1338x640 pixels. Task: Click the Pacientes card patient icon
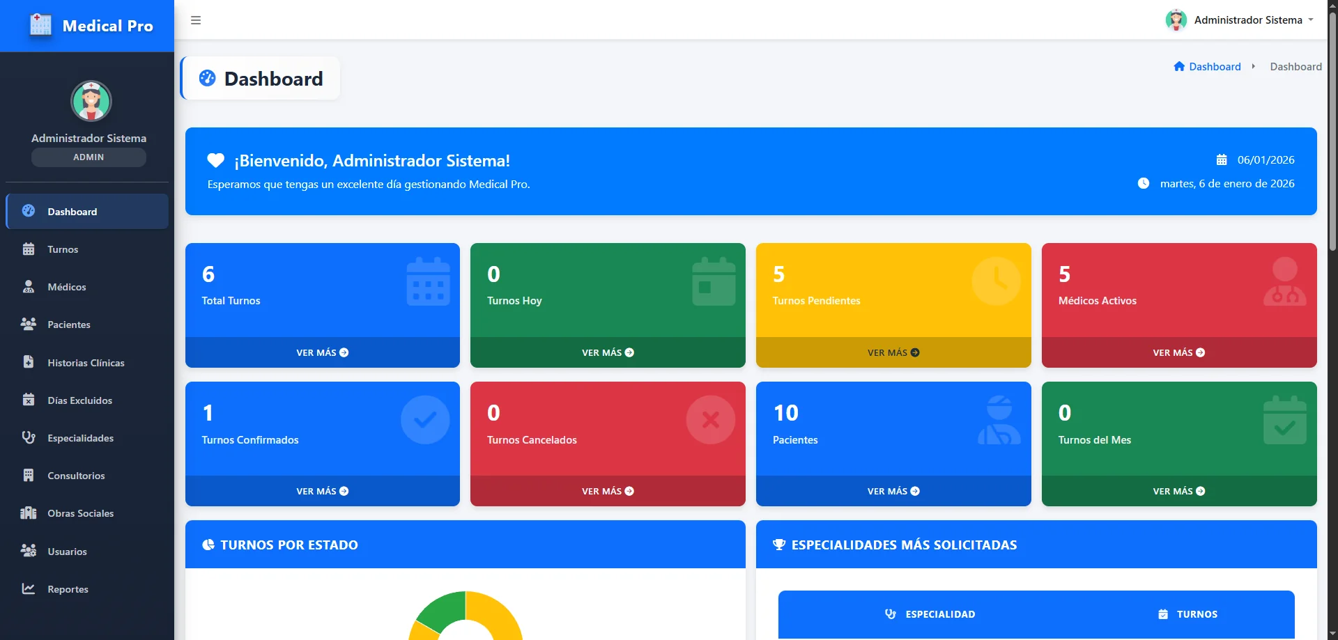click(x=999, y=420)
